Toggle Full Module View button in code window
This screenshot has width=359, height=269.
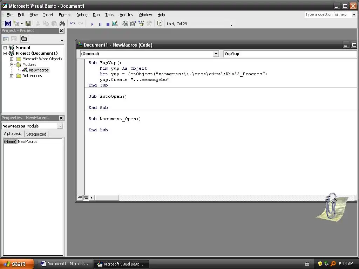tap(86, 198)
